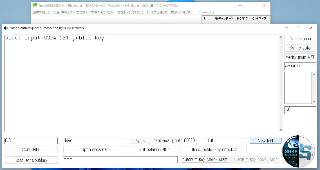Click the Send NFT button
Screen dimensions: 320x170
click(x=31, y=150)
